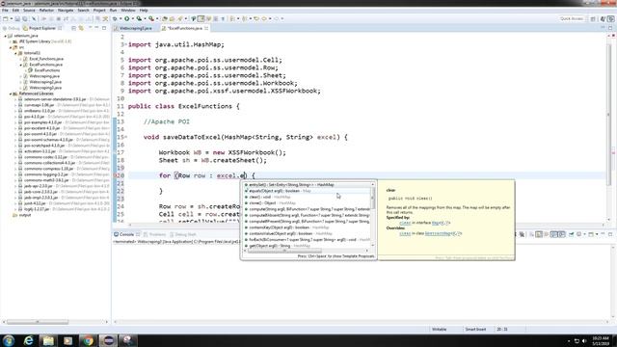Choose equals(Object) proposal in autocomplete list
Screen dimensions: 617x347
(307, 191)
